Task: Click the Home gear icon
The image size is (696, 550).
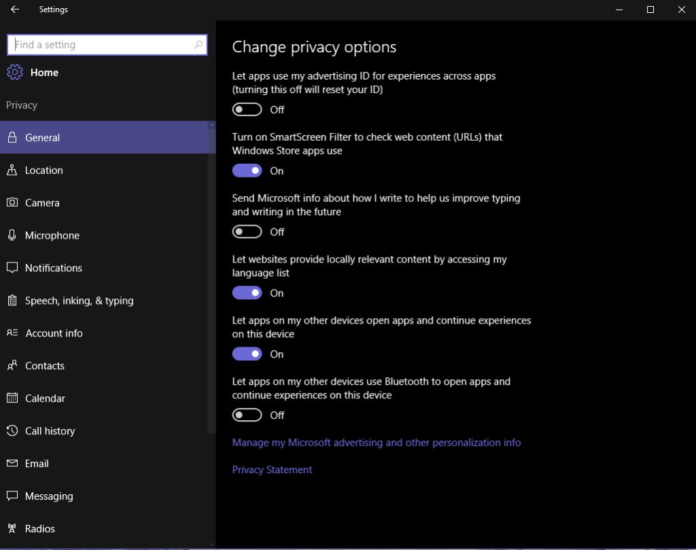Action: coord(14,72)
